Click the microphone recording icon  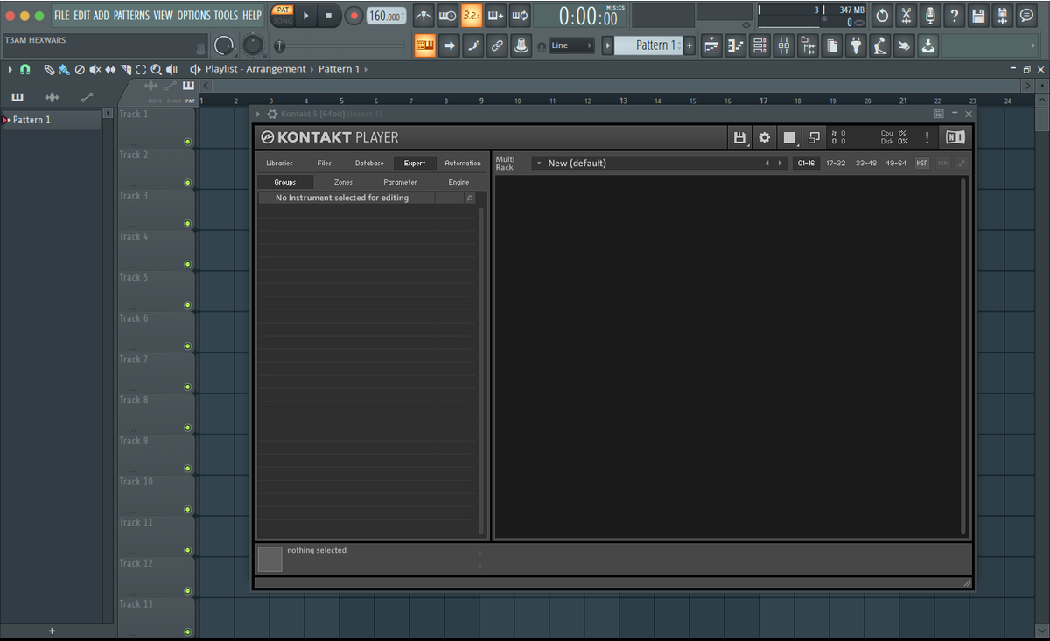(x=930, y=16)
